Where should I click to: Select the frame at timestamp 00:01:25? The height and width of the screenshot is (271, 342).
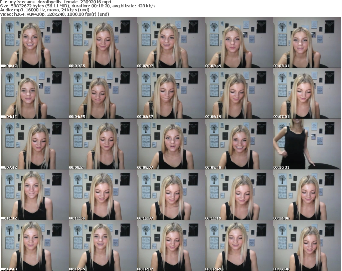tap(103, 42)
